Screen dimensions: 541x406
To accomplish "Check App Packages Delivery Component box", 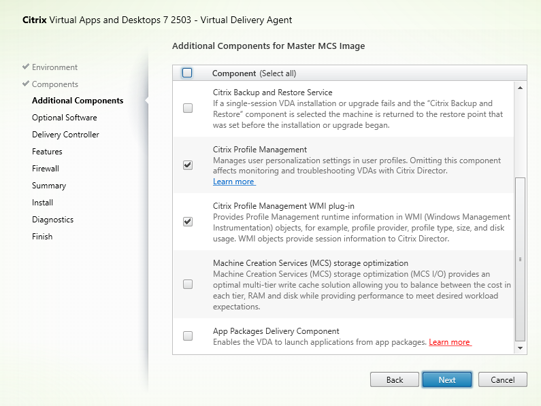I will tap(188, 336).
